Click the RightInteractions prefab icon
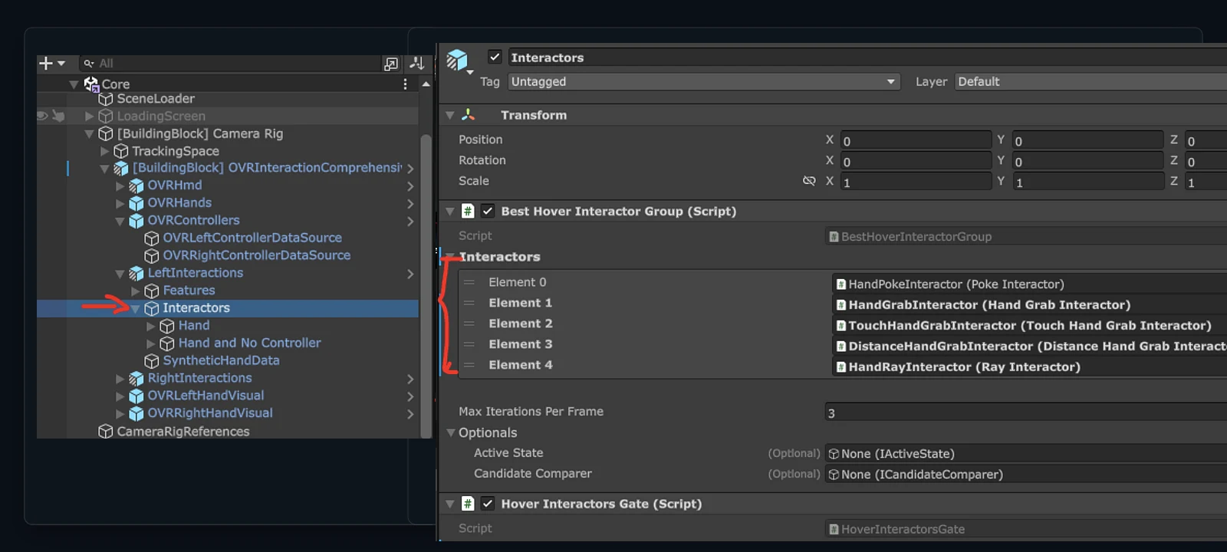The height and width of the screenshot is (552, 1227). (137, 378)
